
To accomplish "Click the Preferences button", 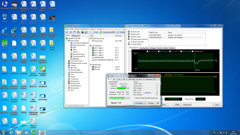I will point(187,105).
